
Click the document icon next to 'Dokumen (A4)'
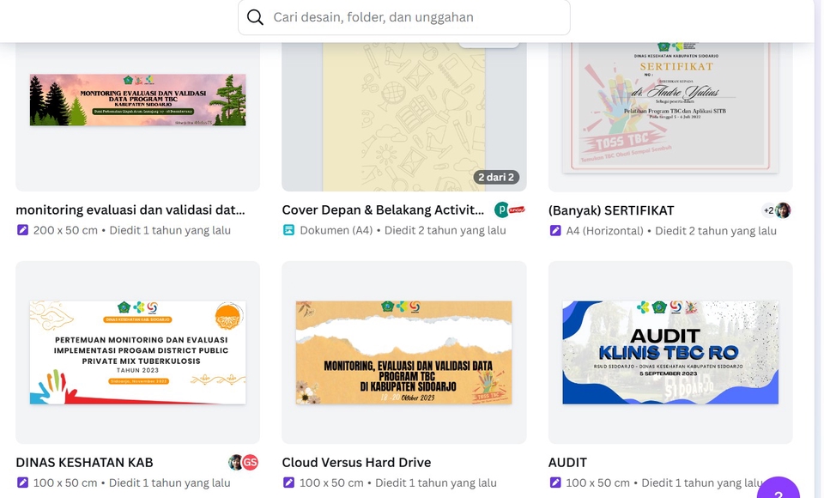pos(289,230)
